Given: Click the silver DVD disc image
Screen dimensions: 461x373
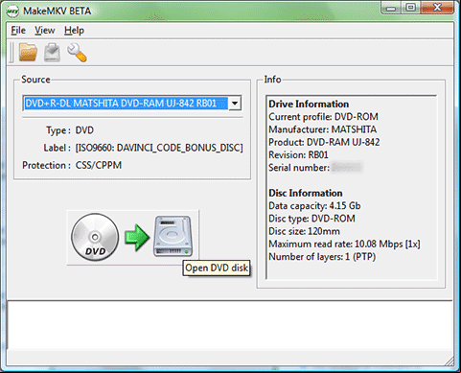Looking at the screenshot, I should coord(95,237).
